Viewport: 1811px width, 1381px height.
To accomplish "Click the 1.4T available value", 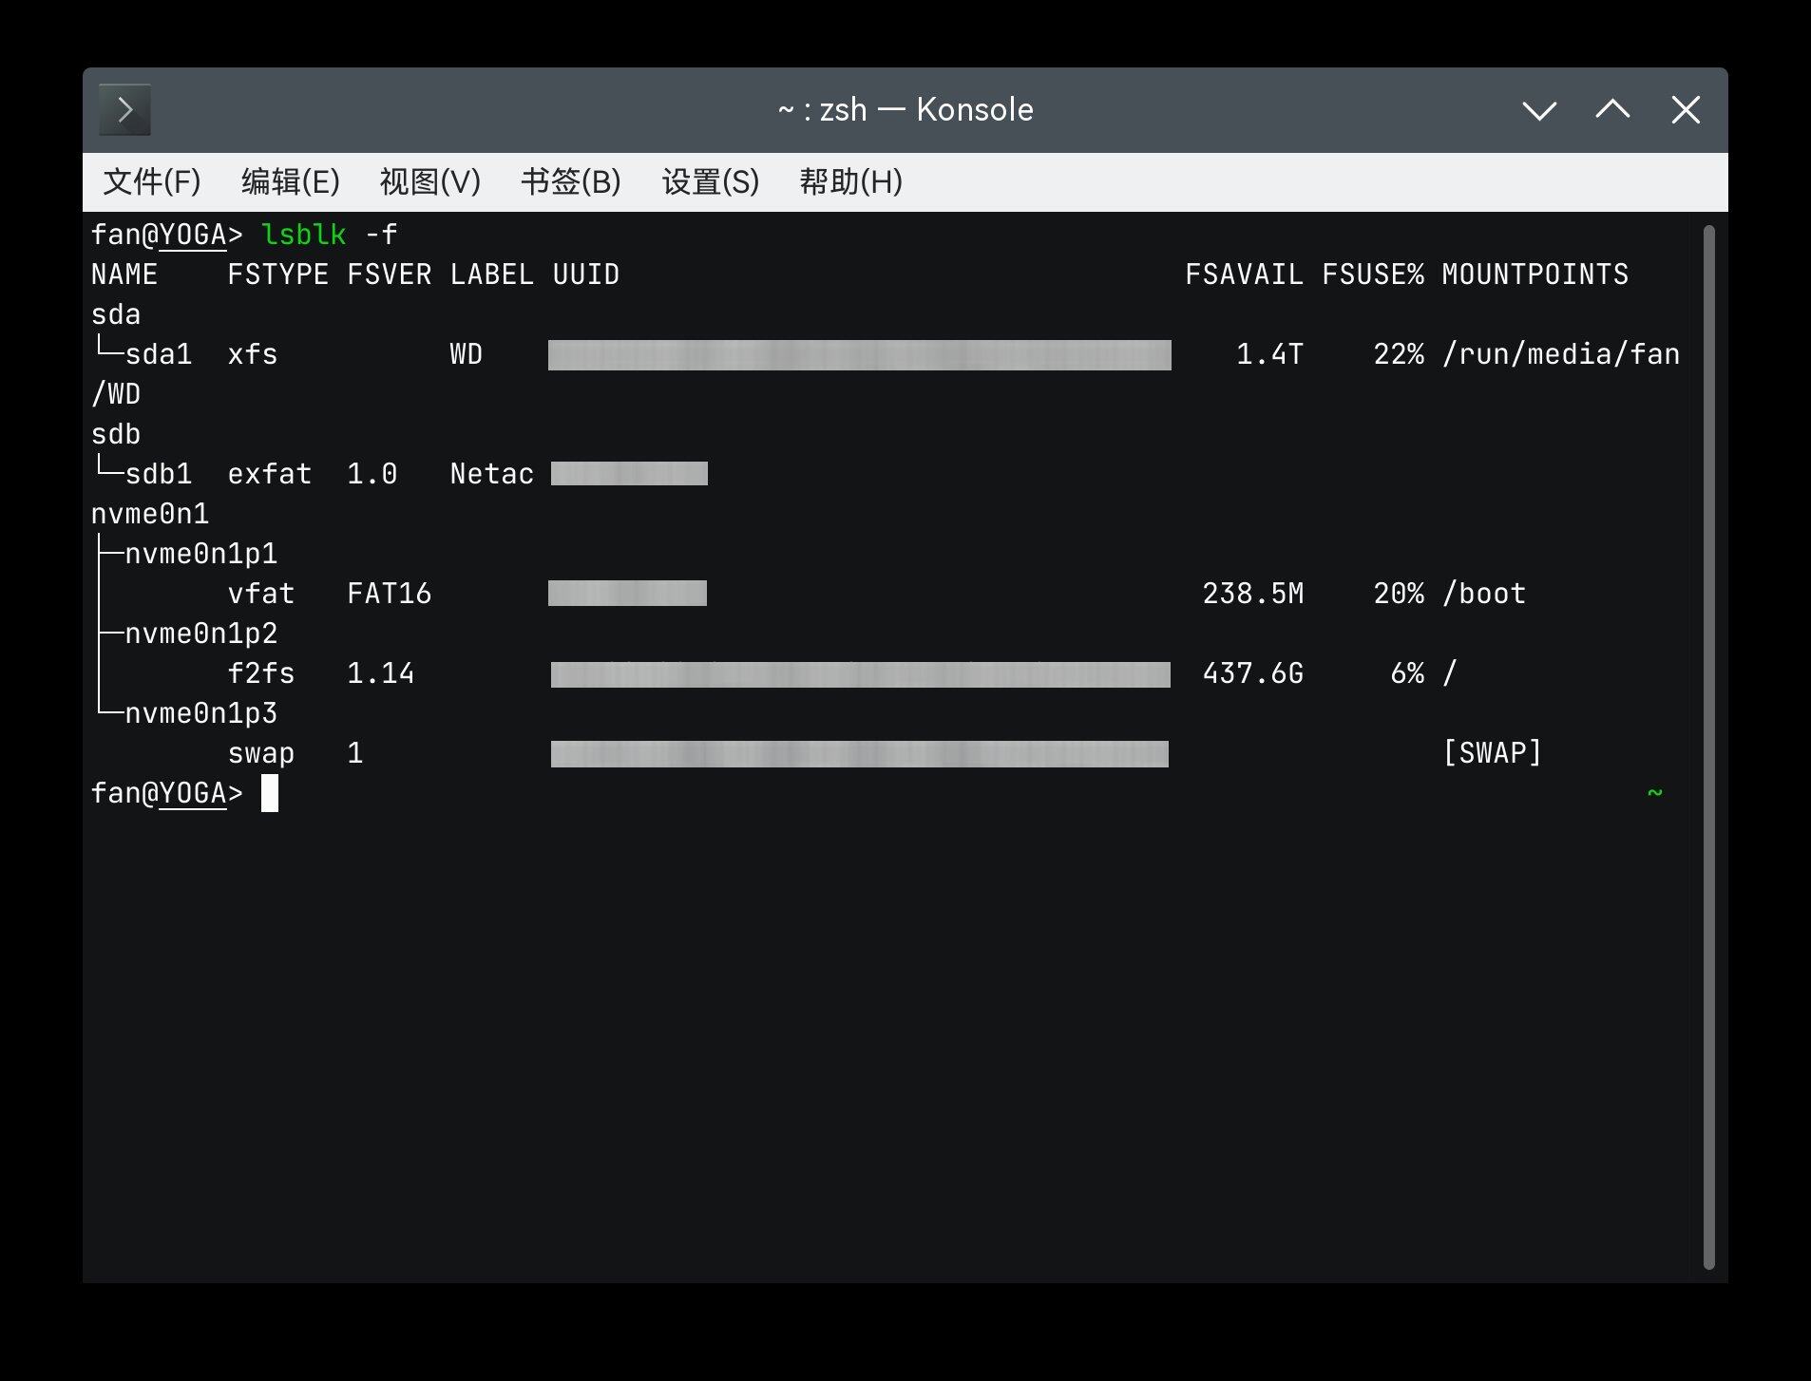I will pos(1269,354).
